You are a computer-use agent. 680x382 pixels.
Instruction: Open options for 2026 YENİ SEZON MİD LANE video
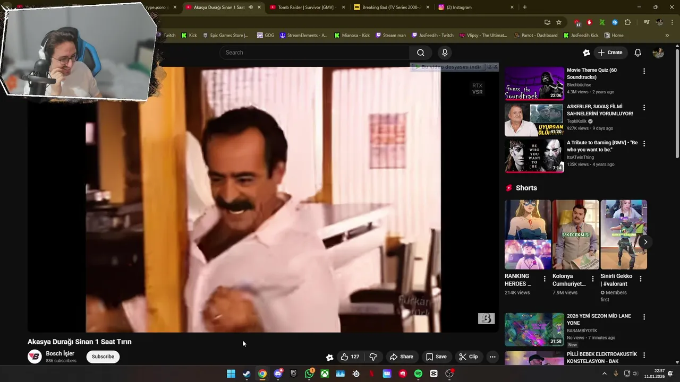pyautogui.click(x=644, y=317)
